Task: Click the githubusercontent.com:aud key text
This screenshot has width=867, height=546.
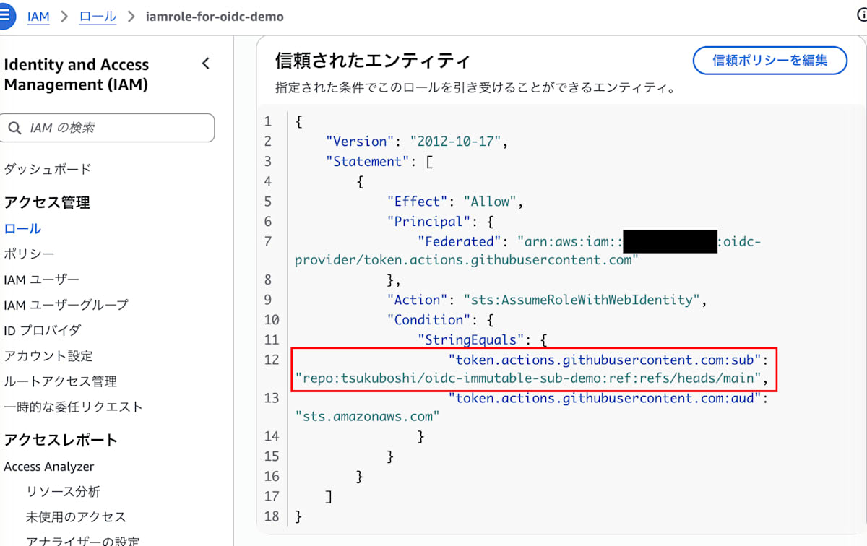Action: [x=606, y=397]
